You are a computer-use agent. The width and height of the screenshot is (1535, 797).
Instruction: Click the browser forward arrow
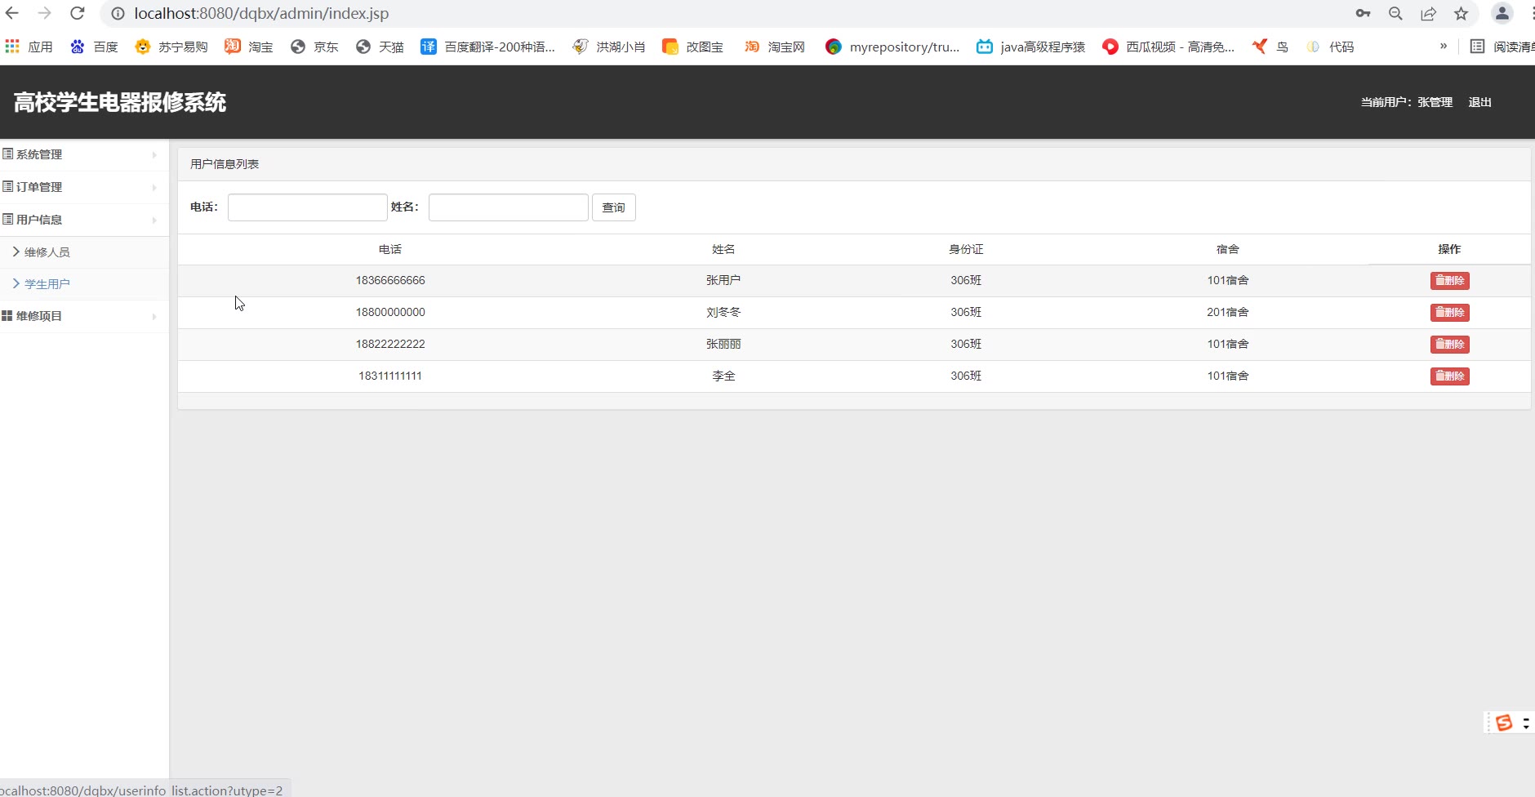point(45,13)
